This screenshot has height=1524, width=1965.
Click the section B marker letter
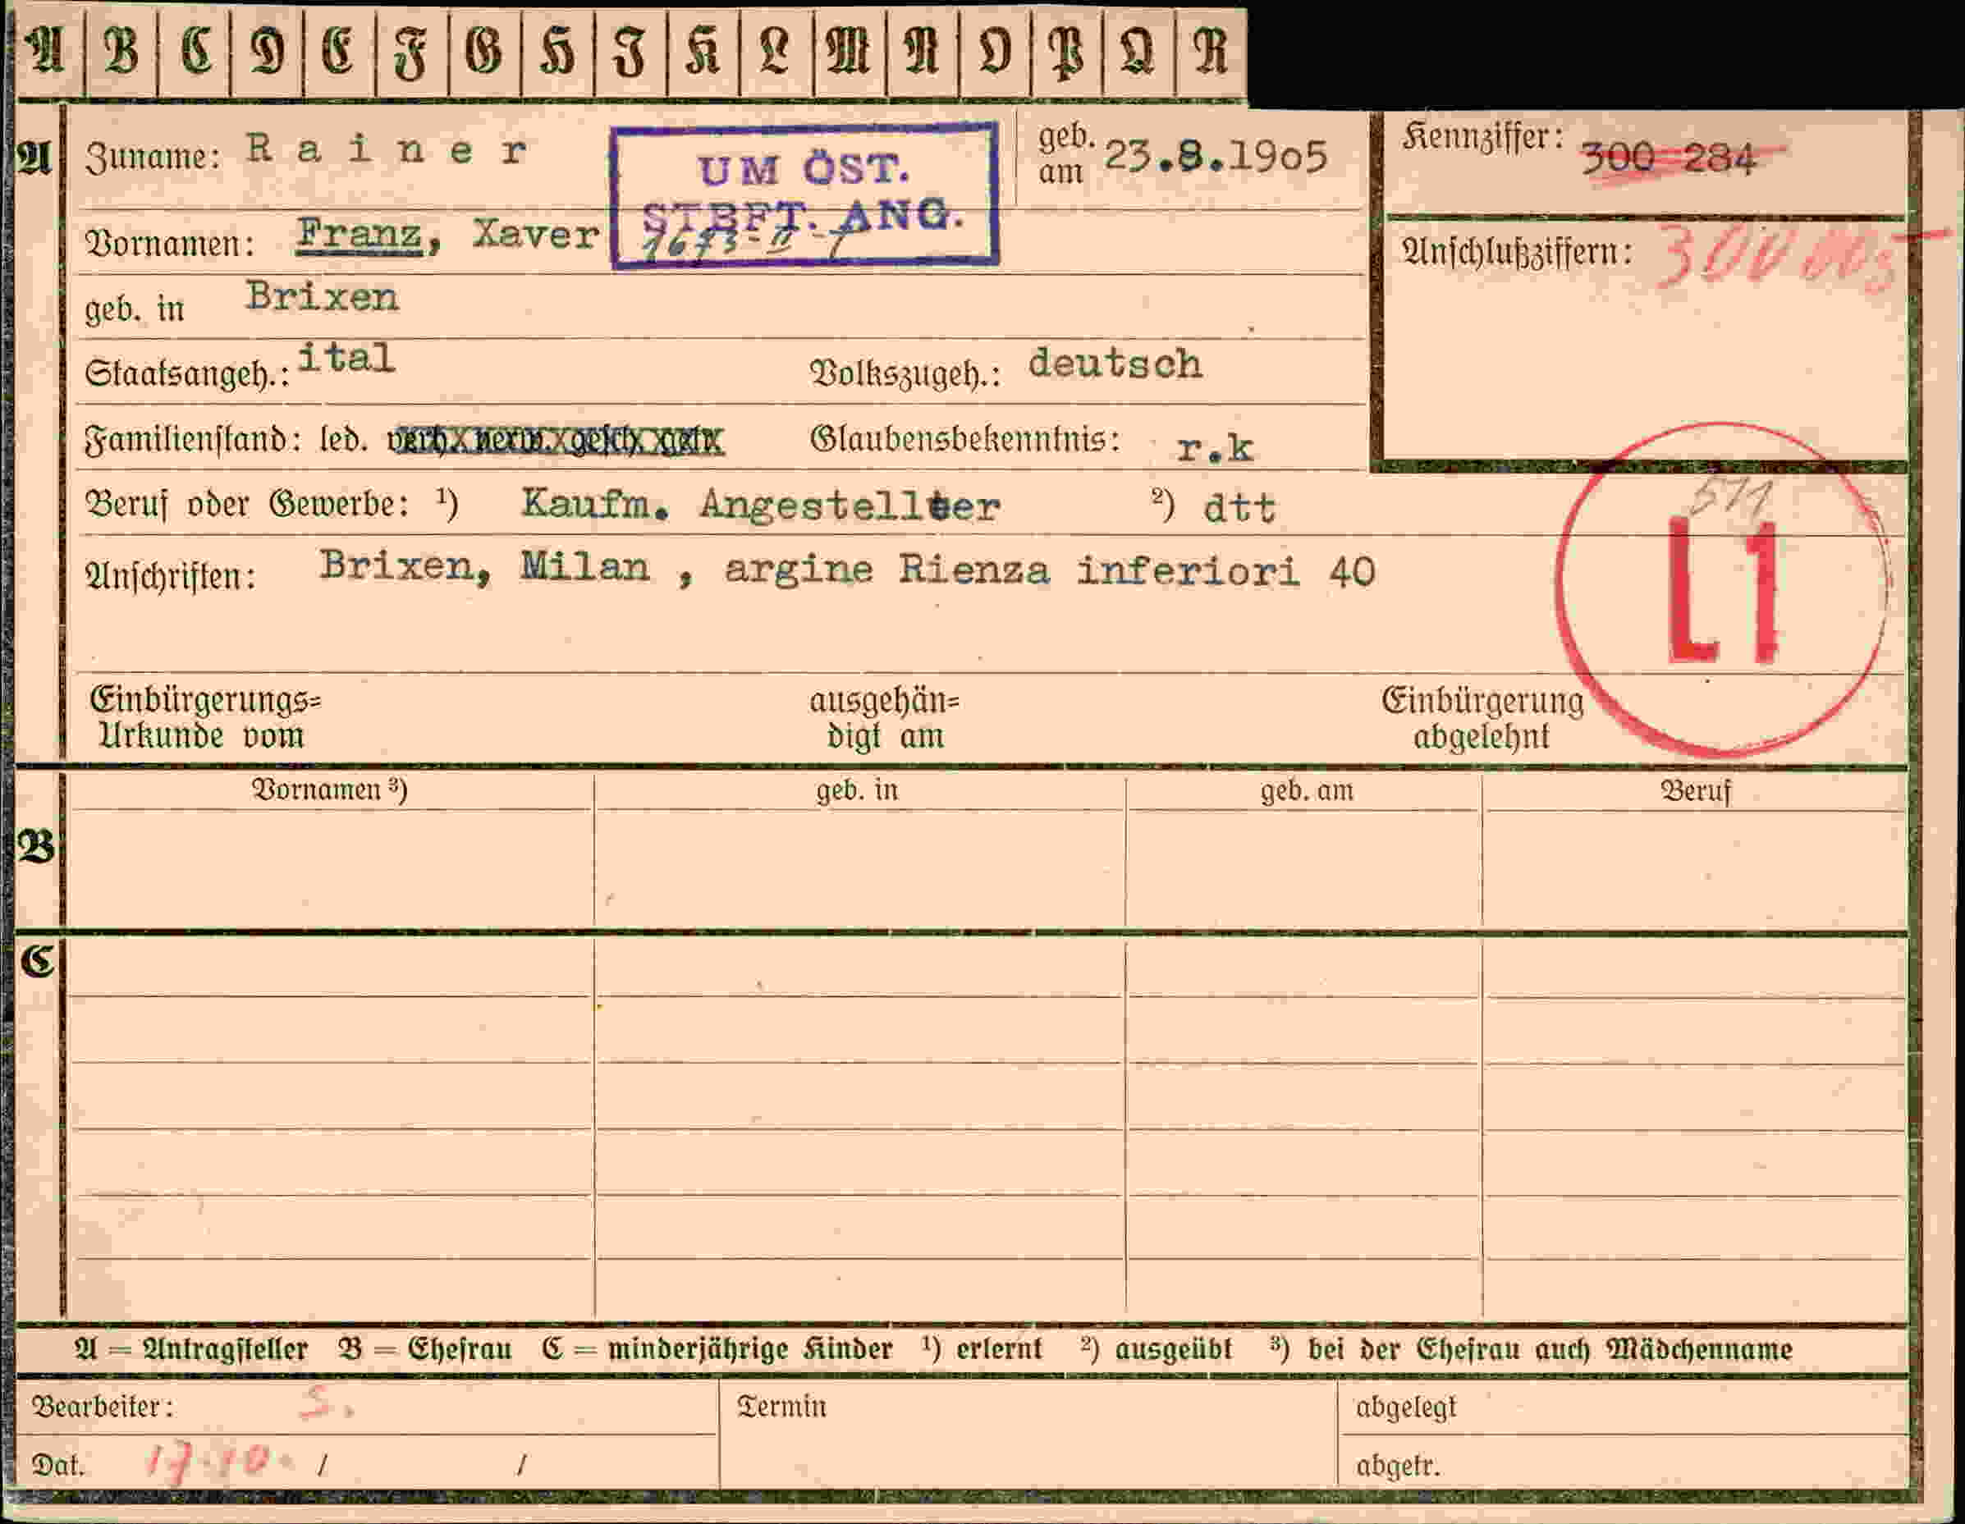(36, 847)
